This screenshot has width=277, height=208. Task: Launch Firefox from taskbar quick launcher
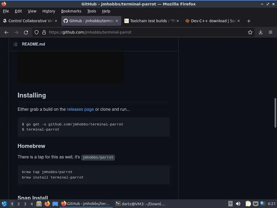[x=47, y=204]
